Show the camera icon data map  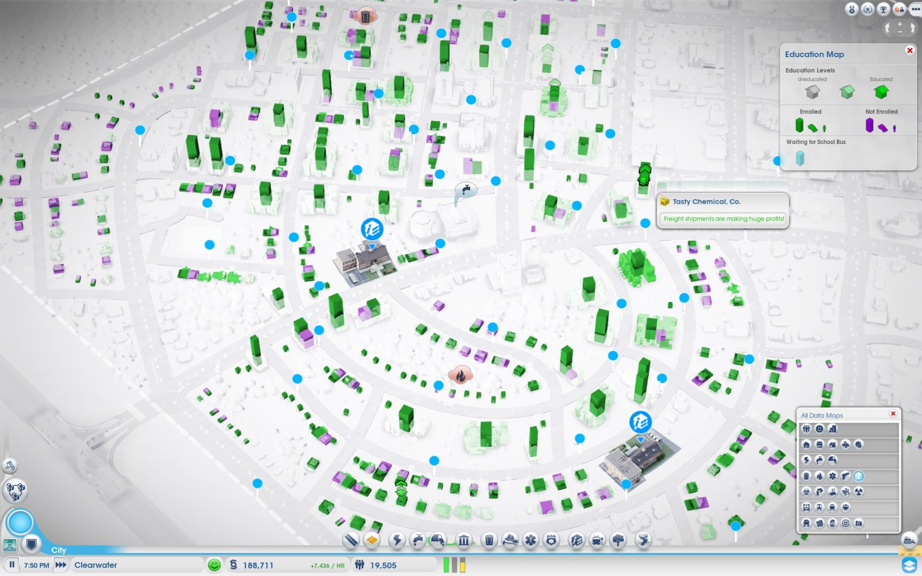coord(859,523)
